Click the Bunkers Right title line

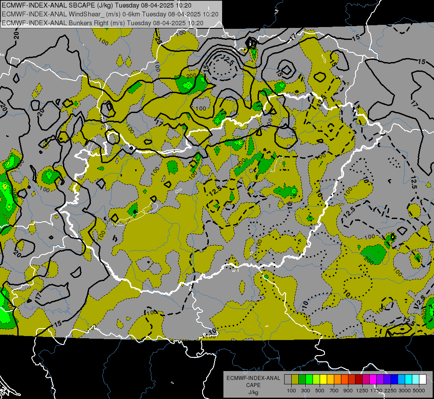(x=102, y=23)
